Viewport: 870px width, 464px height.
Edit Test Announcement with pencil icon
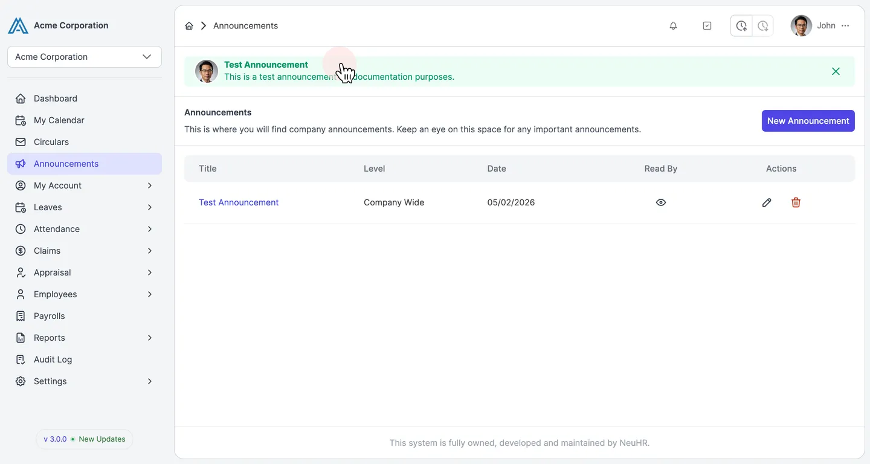[767, 202]
